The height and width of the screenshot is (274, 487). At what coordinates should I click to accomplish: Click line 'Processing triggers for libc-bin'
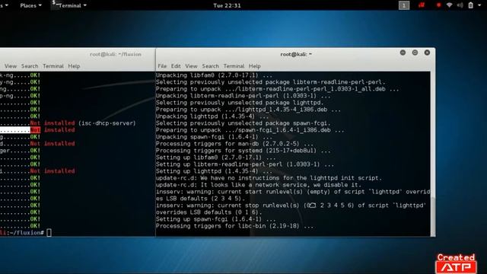click(234, 226)
